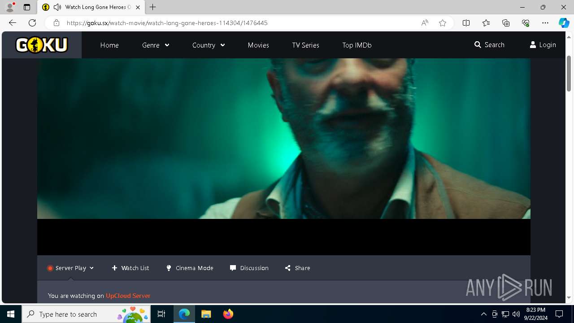Open the Windows Start menu

click(11, 314)
